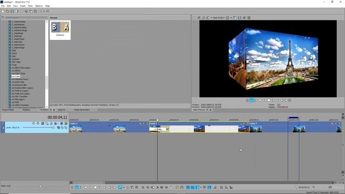Switch to the Project Media tab
Viewport: 345px width, 194px height.
click(8, 110)
